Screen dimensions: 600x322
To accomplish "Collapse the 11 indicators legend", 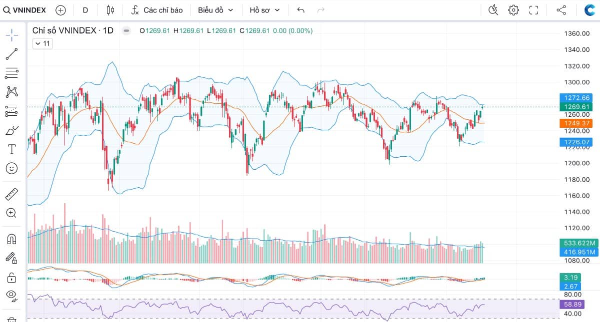I will pyautogui.click(x=42, y=43).
